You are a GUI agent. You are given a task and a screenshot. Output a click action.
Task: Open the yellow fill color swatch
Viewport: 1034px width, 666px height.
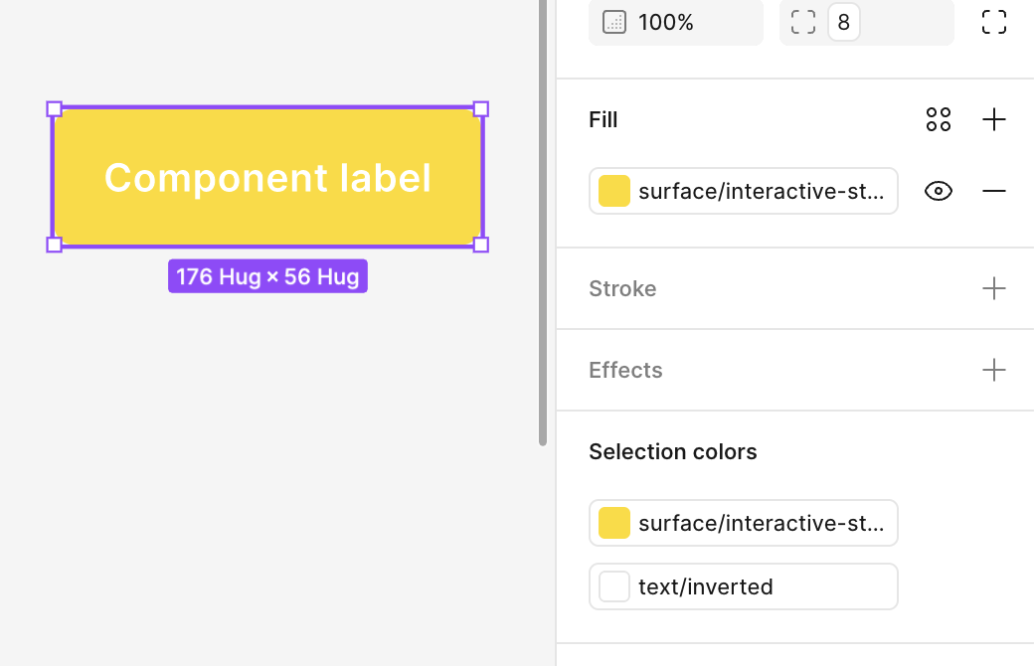click(614, 191)
